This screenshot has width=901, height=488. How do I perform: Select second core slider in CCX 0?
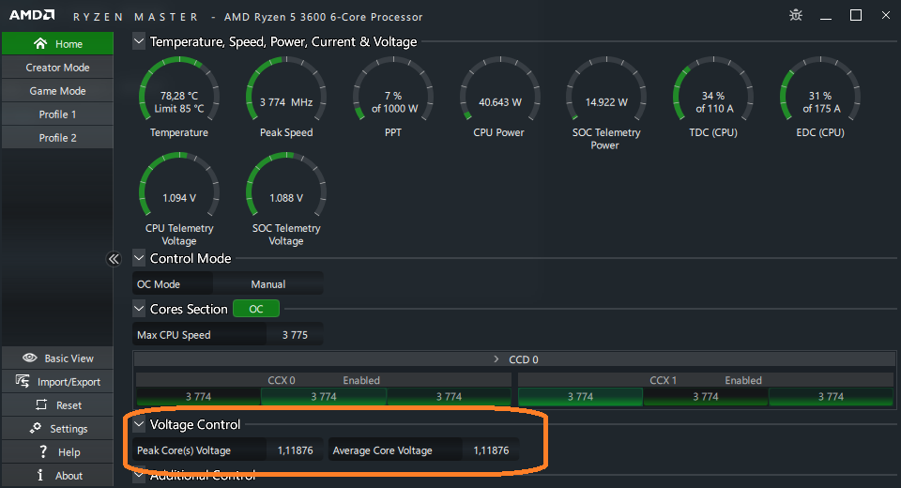coord(324,397)
